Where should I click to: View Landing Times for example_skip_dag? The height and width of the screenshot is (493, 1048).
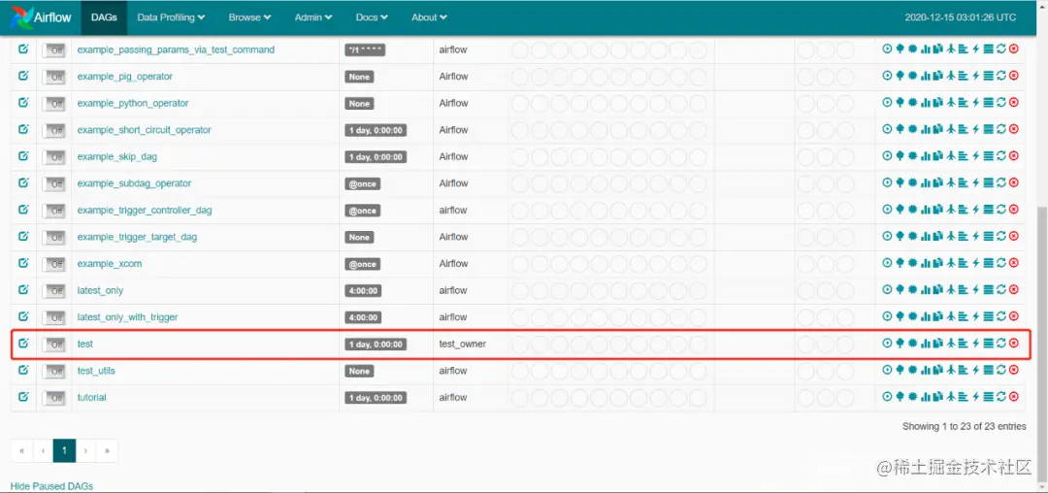(x=950, y=155)
